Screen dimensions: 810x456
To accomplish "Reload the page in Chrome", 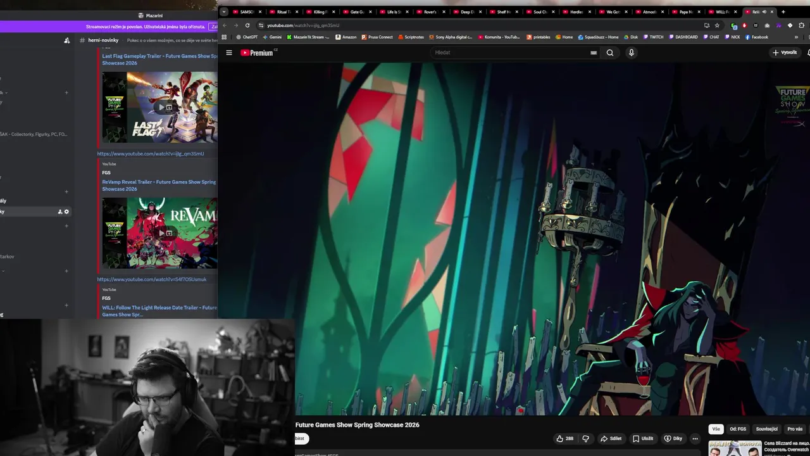I will [x=247, y=25].
